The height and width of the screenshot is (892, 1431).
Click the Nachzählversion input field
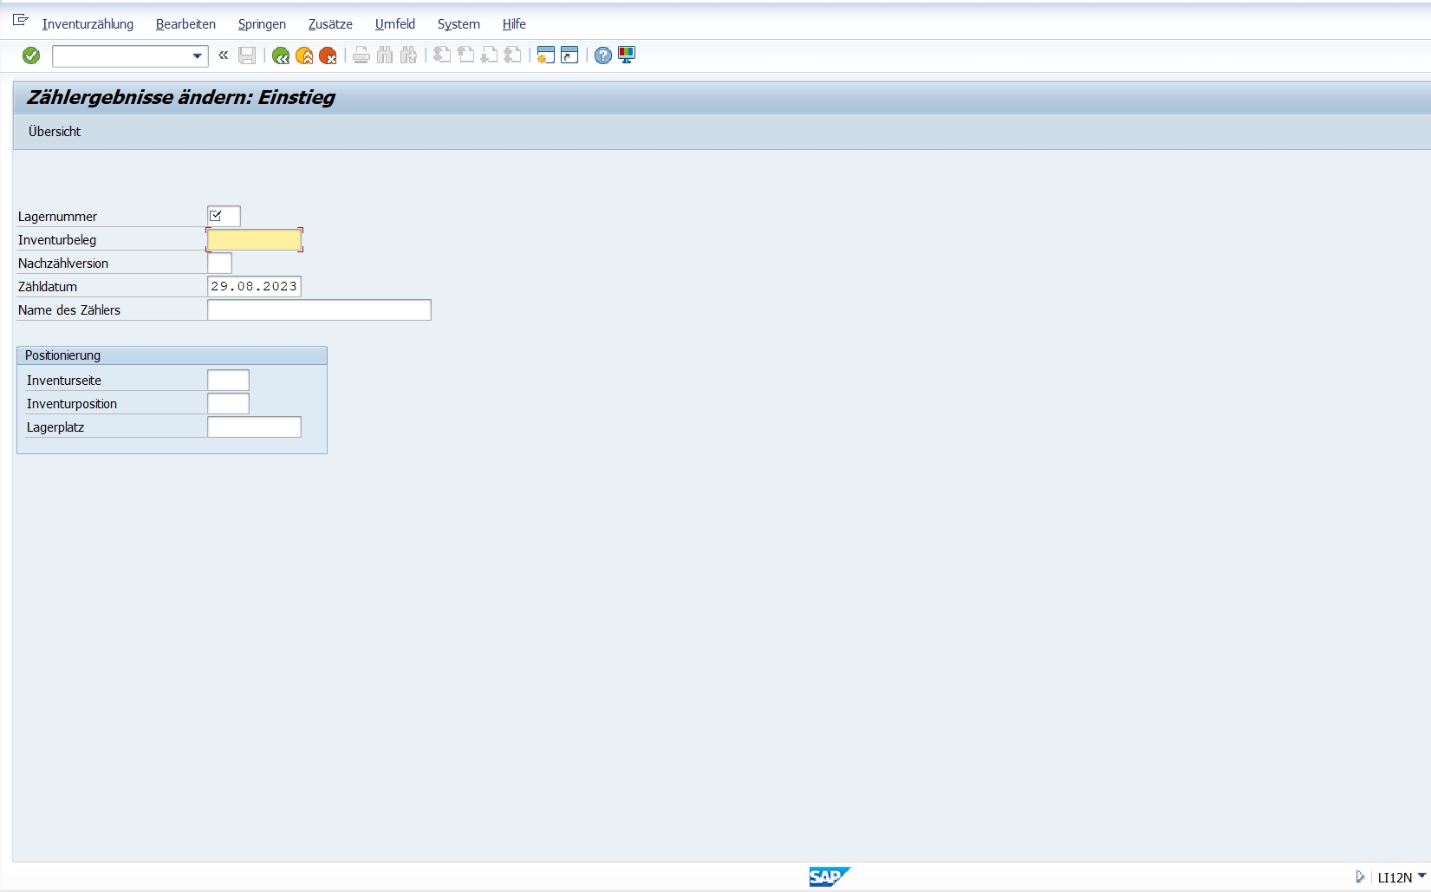[219, 263]
